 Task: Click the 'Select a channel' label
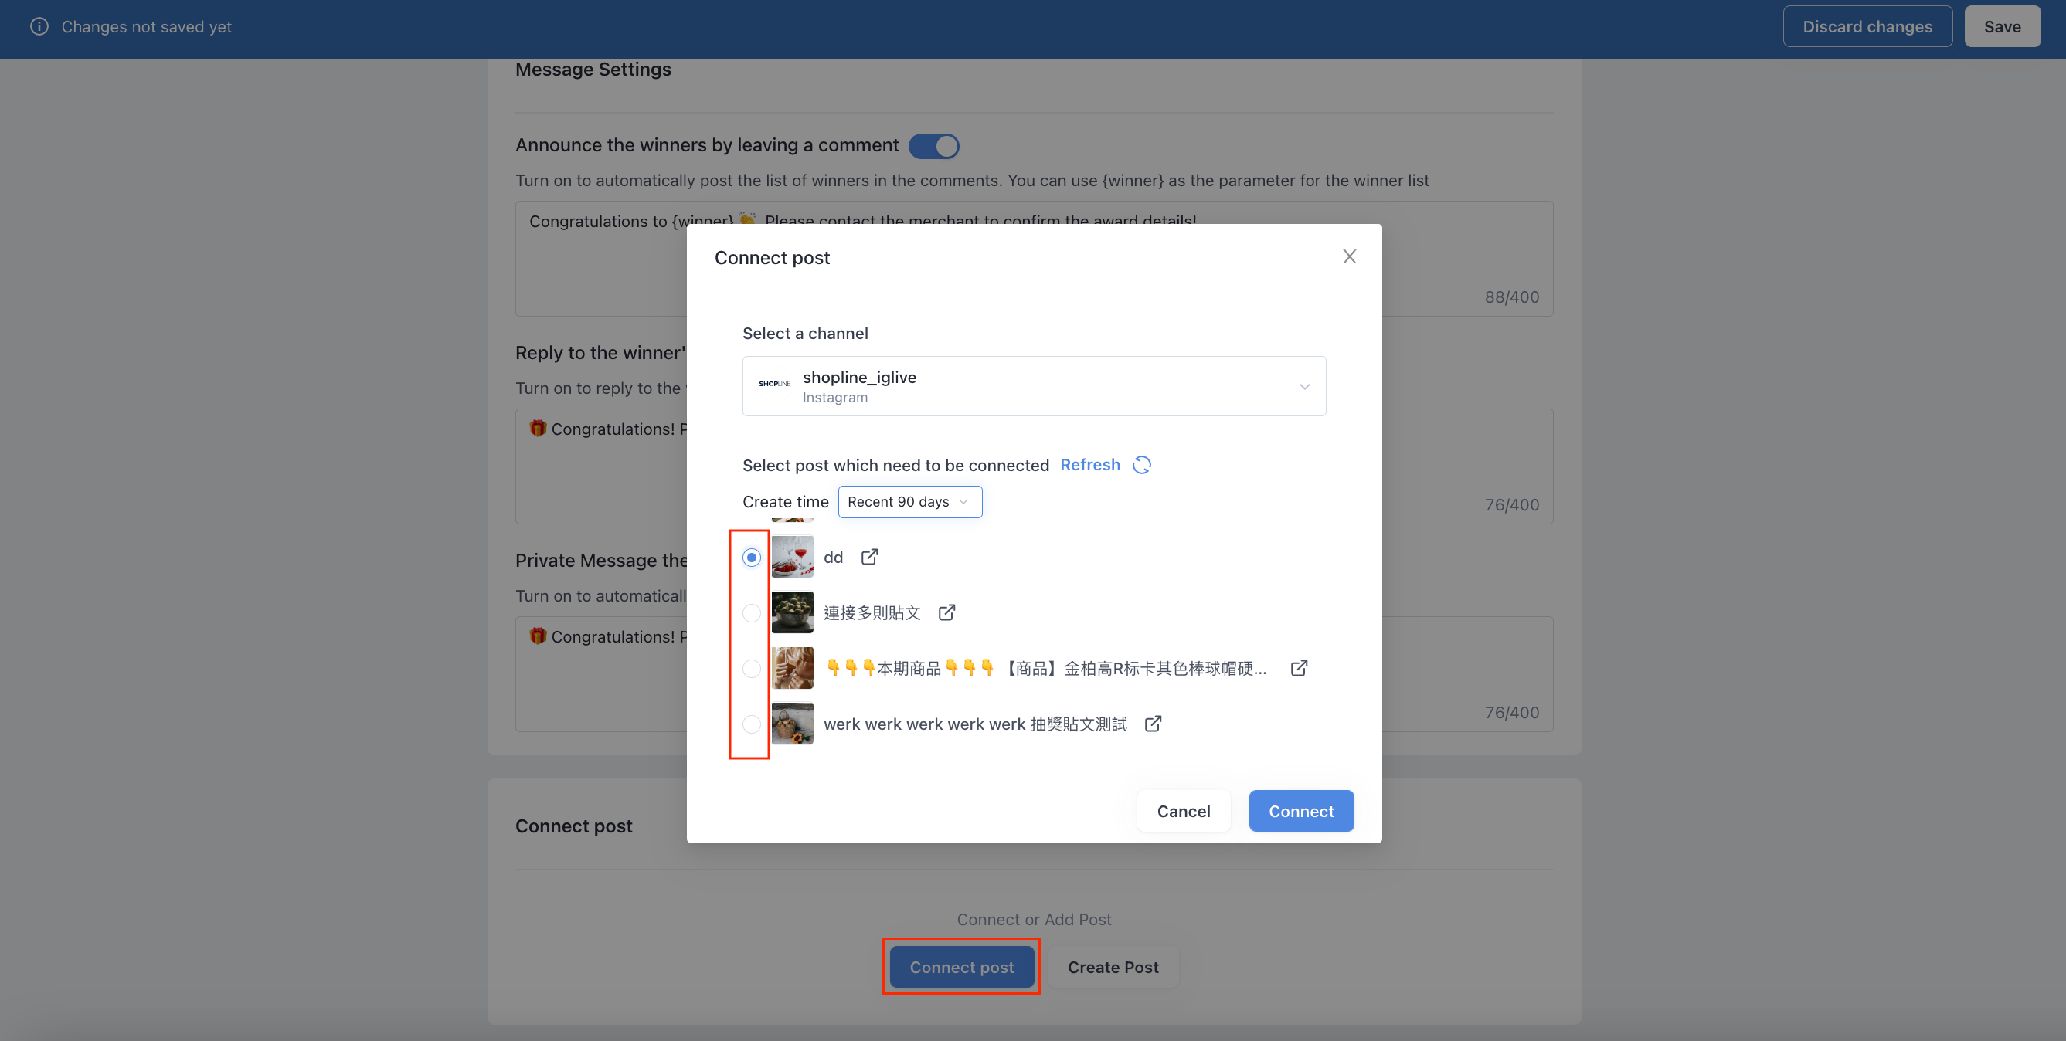click(x=804, y=334)
